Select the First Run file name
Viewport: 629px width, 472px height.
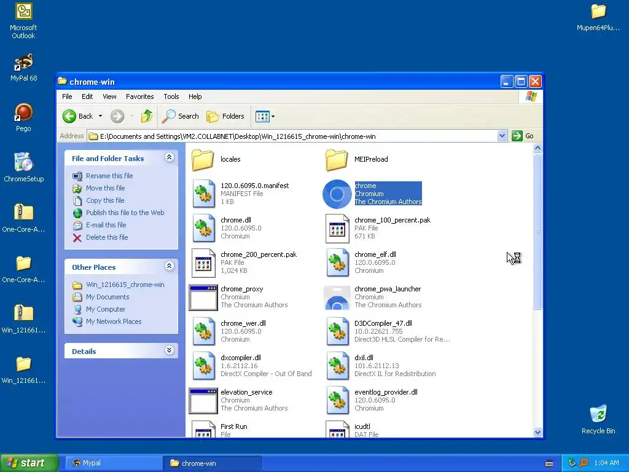click(234, 427)
